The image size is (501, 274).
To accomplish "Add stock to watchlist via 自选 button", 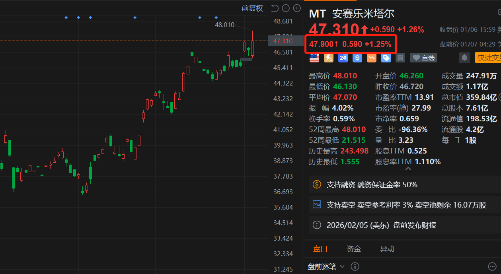I will click(x=423, y=58).
